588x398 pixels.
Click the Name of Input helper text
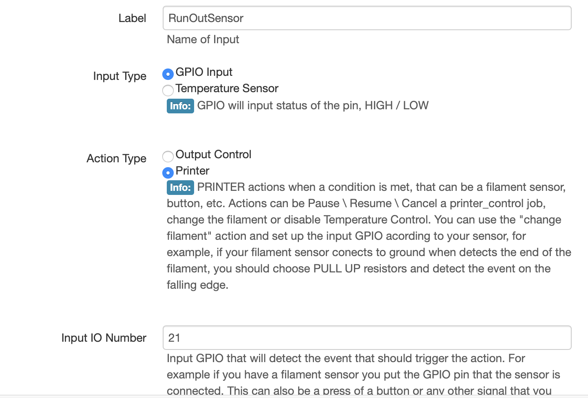click(203, 40)
